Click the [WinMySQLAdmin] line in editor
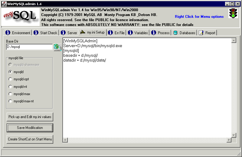 [x=80, y=41]
